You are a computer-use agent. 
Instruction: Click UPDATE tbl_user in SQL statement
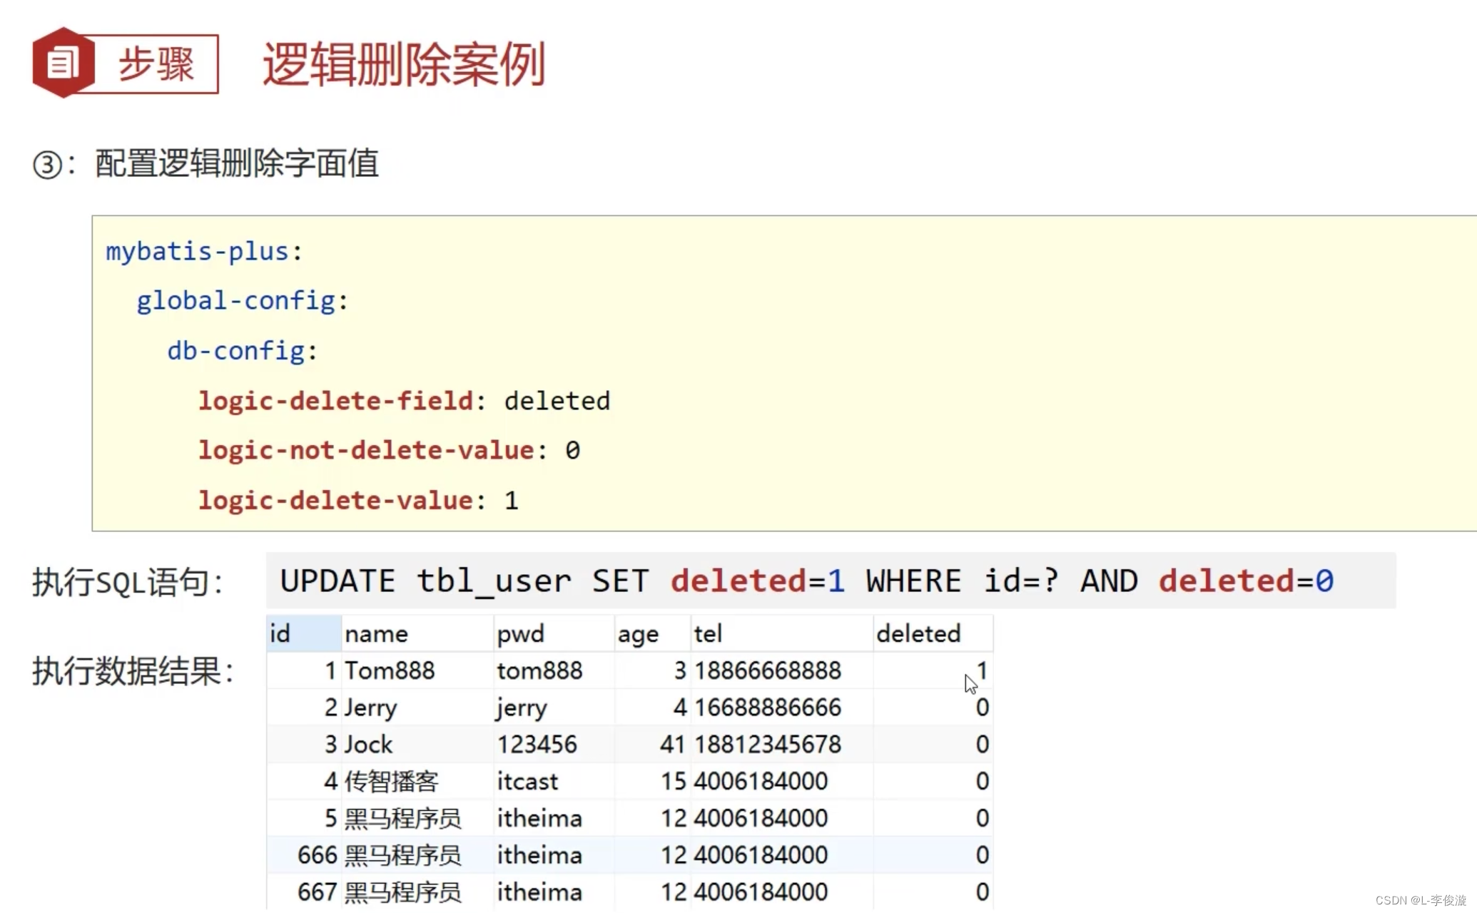coord(426,581)
